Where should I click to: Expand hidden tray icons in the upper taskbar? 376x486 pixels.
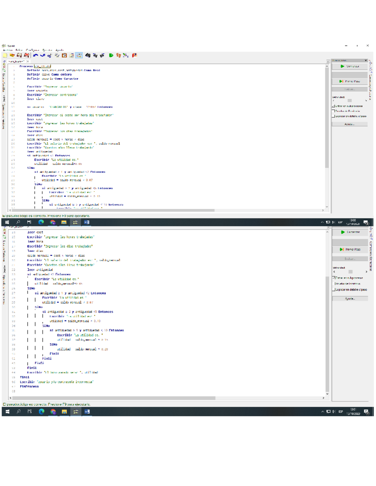pos(322,222)
